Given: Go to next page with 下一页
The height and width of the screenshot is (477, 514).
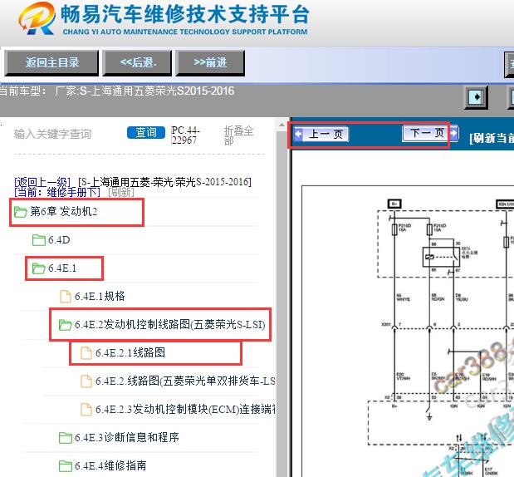Looking at the screenshot, I should 430,133.
